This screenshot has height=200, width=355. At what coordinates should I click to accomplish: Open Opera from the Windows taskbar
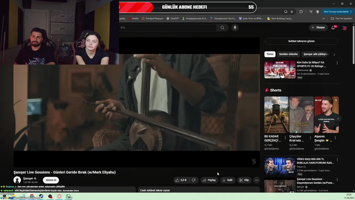coord(59,196)
